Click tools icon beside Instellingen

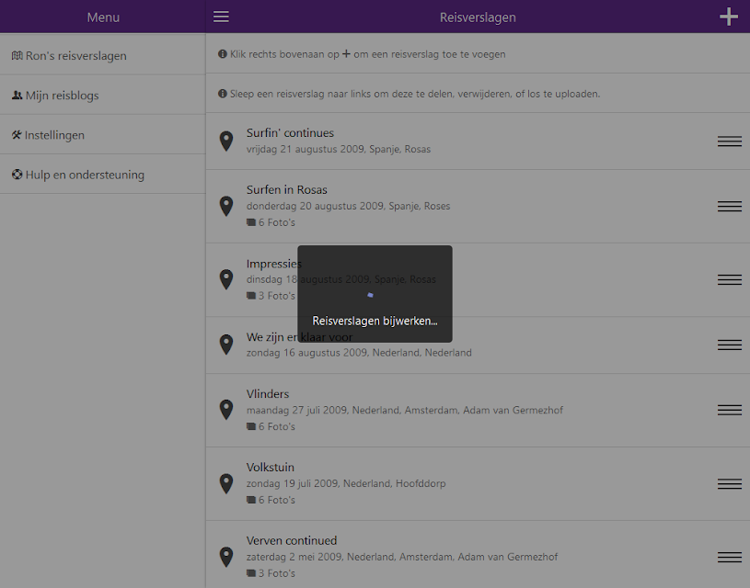click(x=17, y=135)
